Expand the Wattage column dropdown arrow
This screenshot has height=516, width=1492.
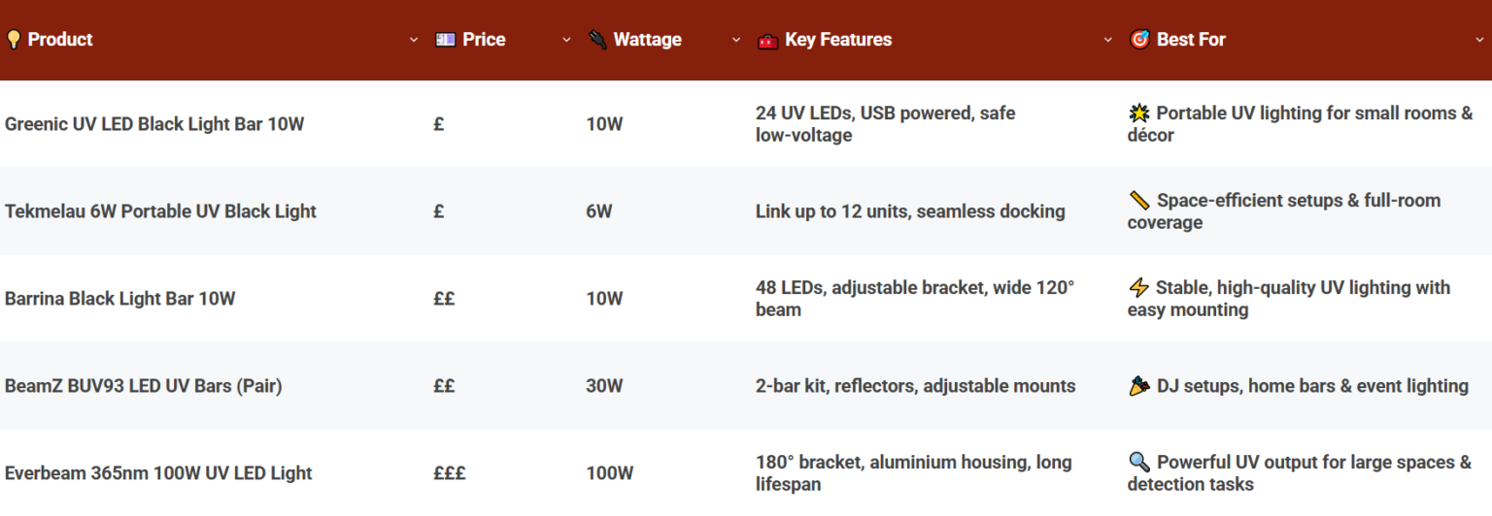pyautogui.click(x=736, y=41)
